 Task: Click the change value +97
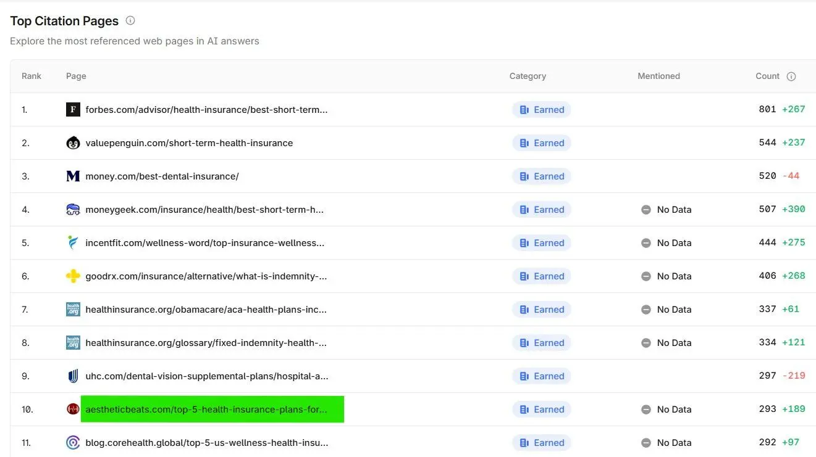pyautogui.click(x=791, y=443)
